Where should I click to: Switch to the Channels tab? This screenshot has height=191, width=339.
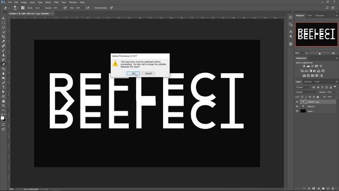pos(308,82)
